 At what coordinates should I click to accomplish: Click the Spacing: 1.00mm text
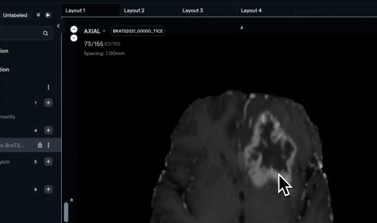[104, 53]
